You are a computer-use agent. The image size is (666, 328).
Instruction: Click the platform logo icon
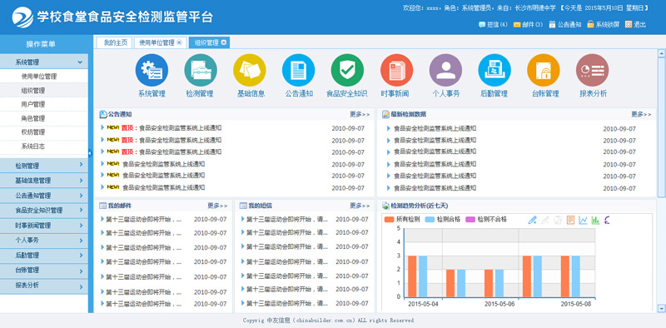[22, 17]
